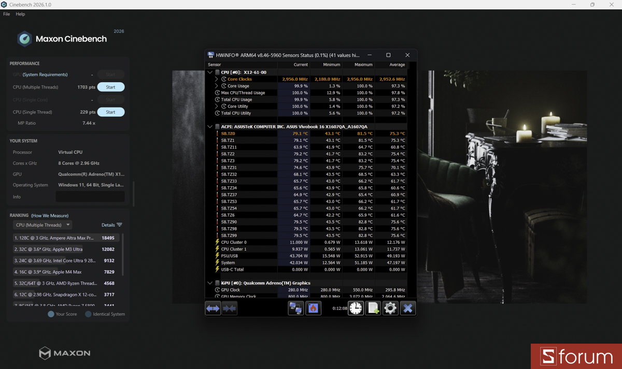Click the Cinebench app icon in title bar

tap(4, 5)
